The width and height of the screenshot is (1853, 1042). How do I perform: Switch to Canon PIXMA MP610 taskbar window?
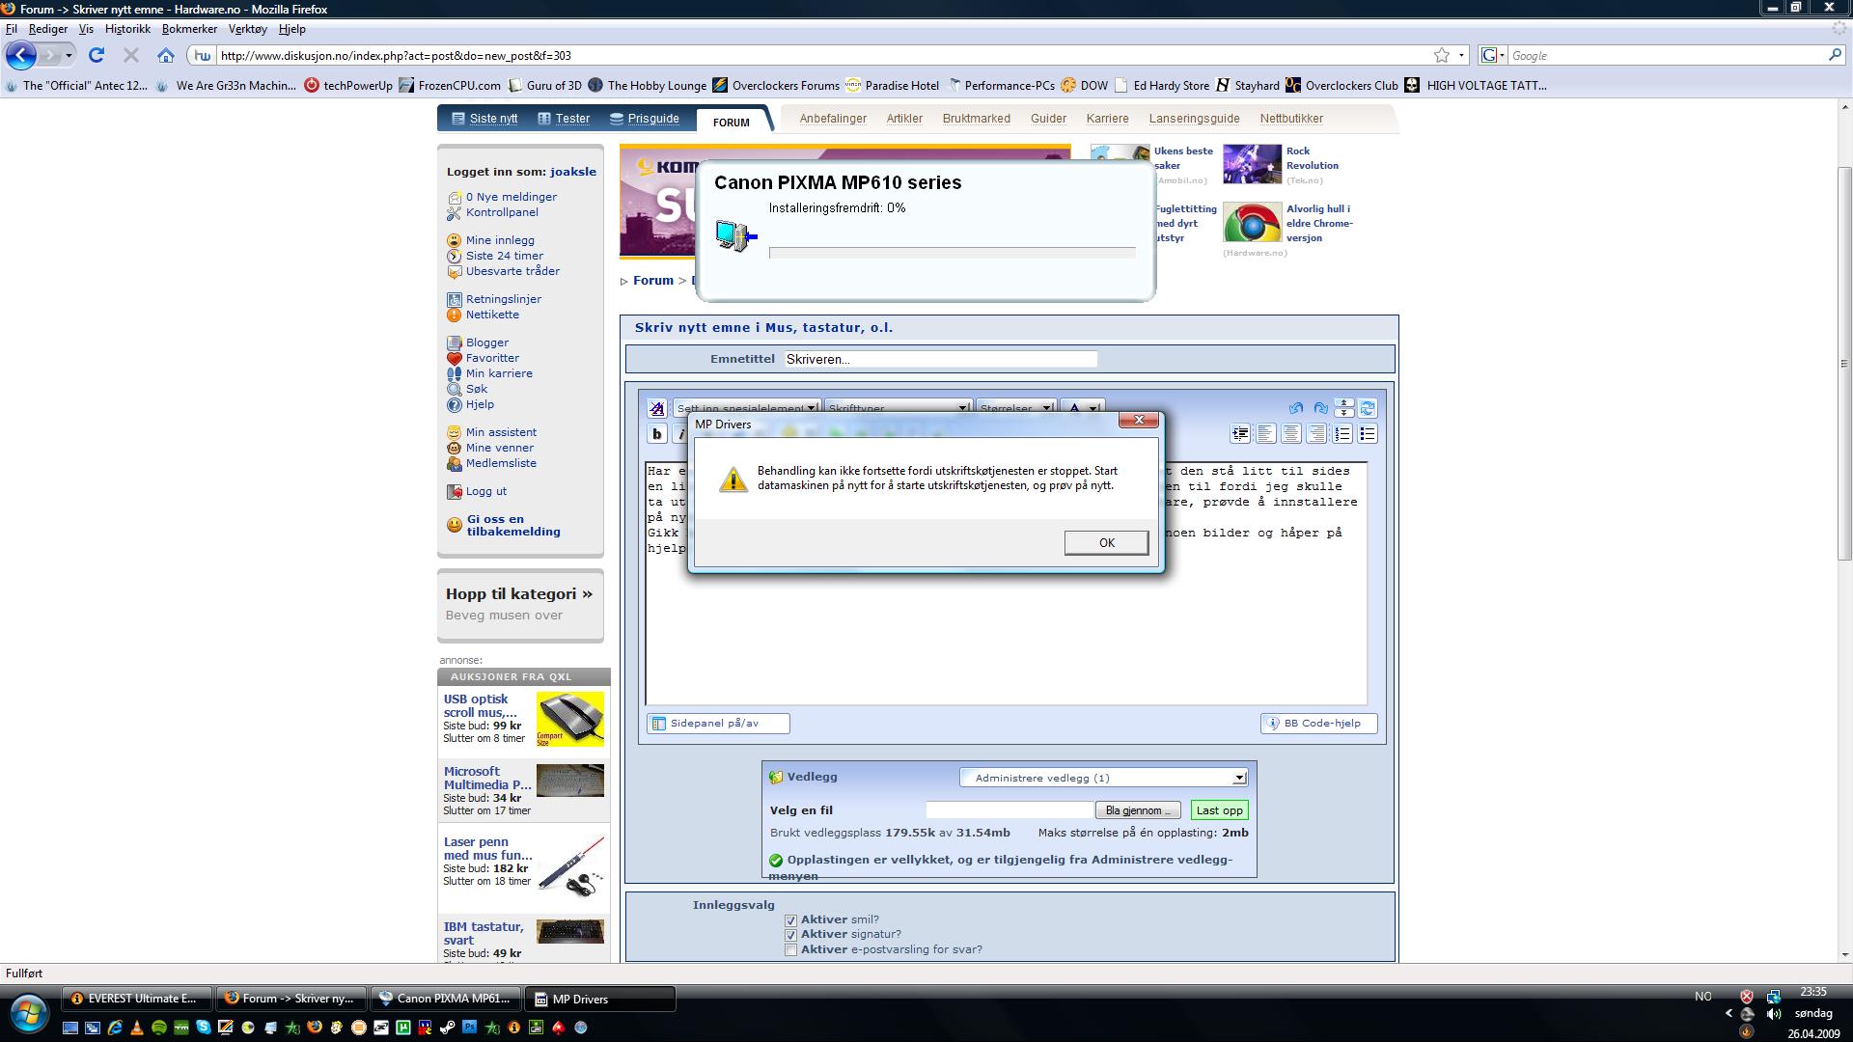[446, 999]
